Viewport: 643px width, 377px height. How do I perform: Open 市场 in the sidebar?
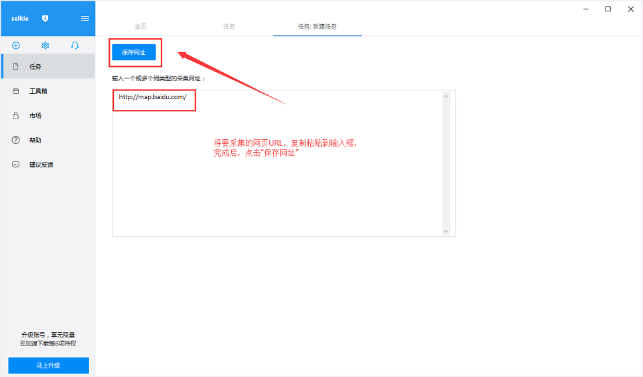(x=48, y=116)
